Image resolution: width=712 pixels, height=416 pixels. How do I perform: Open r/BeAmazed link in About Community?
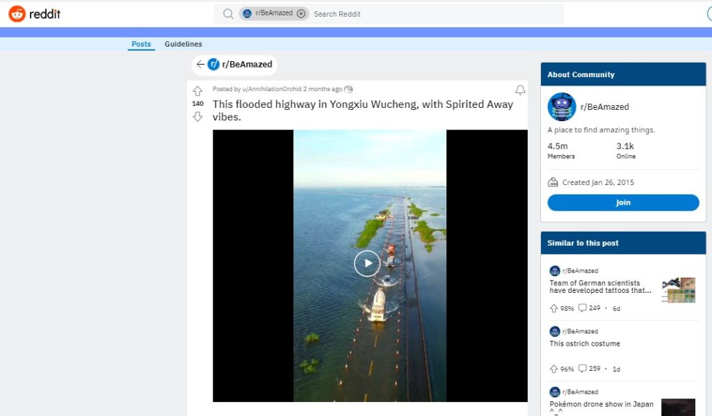(605, 107)
